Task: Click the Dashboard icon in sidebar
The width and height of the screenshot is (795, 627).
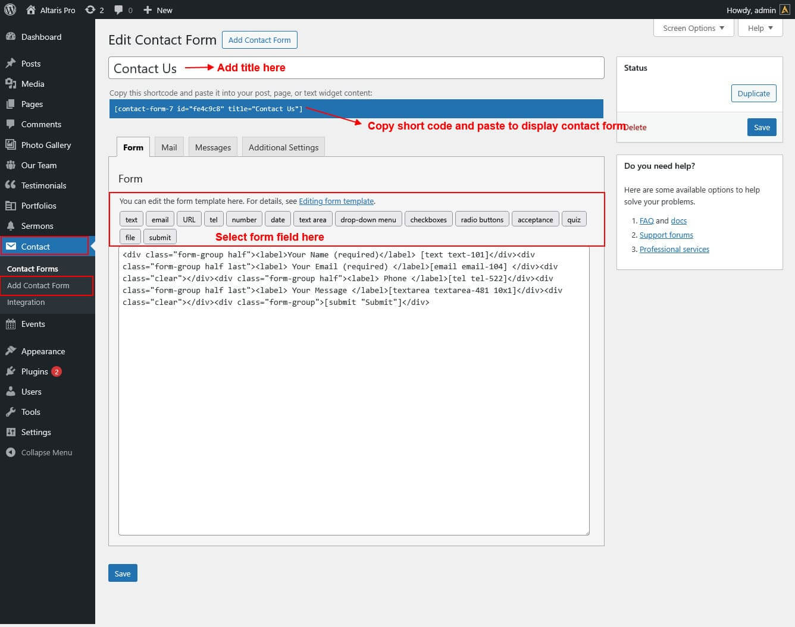Action: point(10,37)
